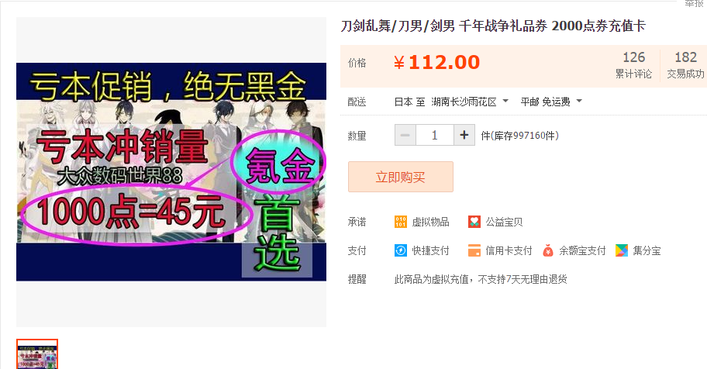Increase quantity with the plus button
707x369 pixels.
pos(464,135)
